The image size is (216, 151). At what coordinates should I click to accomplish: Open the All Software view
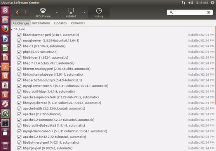click(43, 13)
